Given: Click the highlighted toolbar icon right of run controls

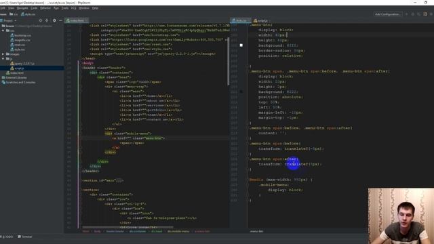Looking at the screenshot, I should [425, 14].
